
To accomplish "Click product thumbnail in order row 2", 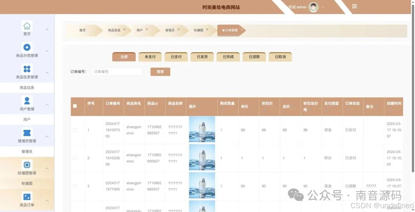I will pyautogui.click(x=202, y=157).
